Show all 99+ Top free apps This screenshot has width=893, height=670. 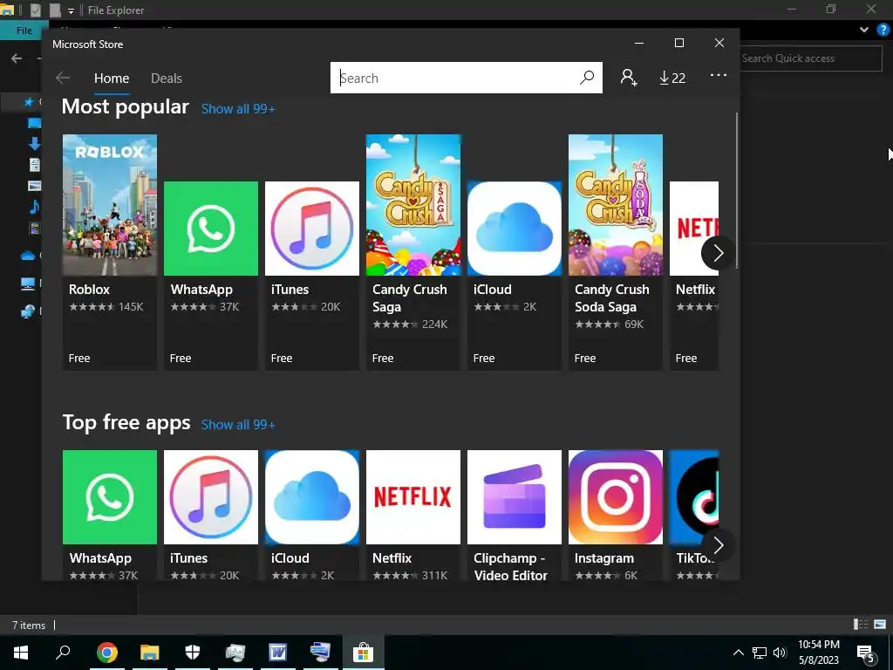point(238,425)
